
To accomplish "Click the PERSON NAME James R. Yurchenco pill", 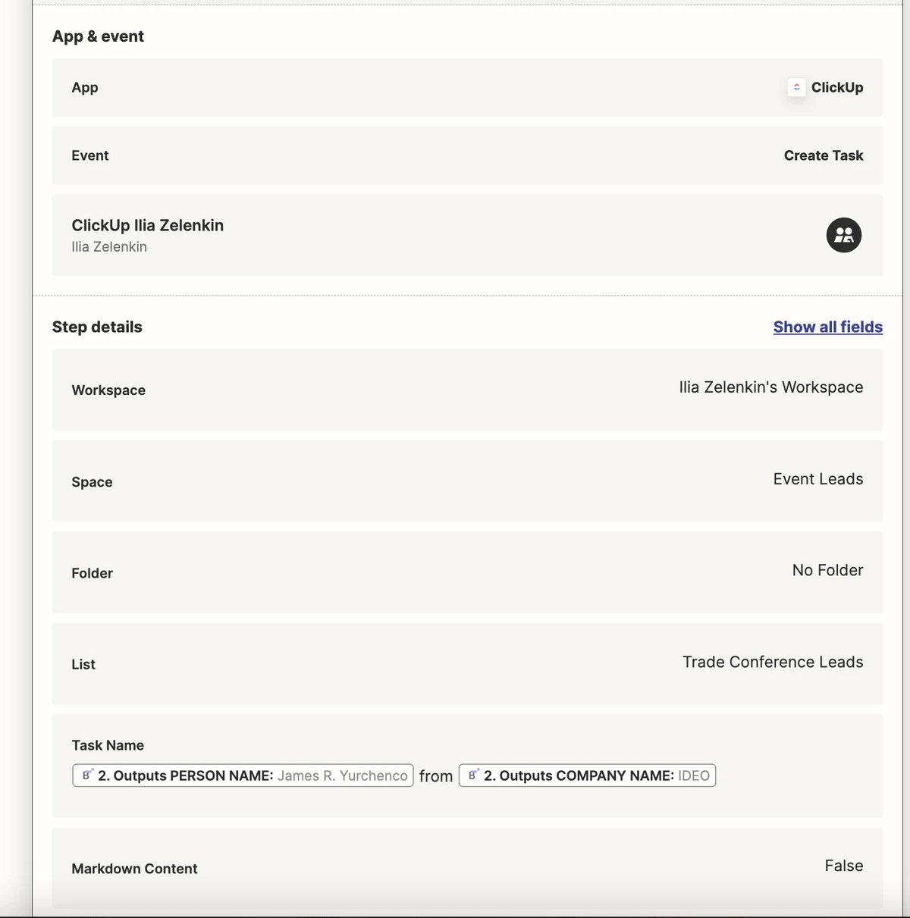I will click(x=243, y=775).
